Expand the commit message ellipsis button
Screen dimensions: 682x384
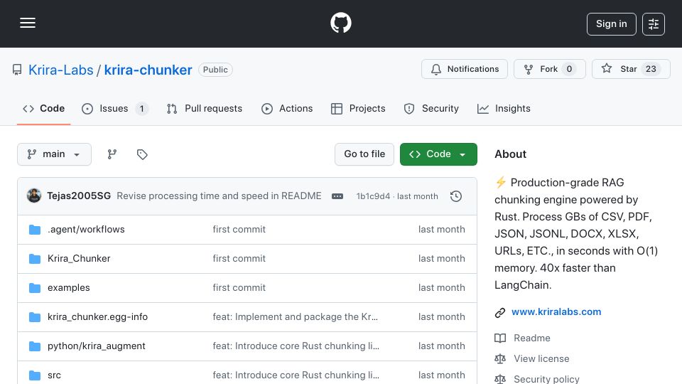coord(337,196)
